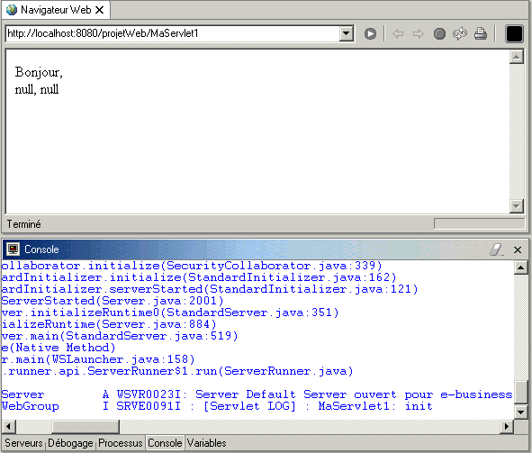This screenshot has width=532, height=453.
Task: Expand the URL address dropdown
Action: (346, 33)
